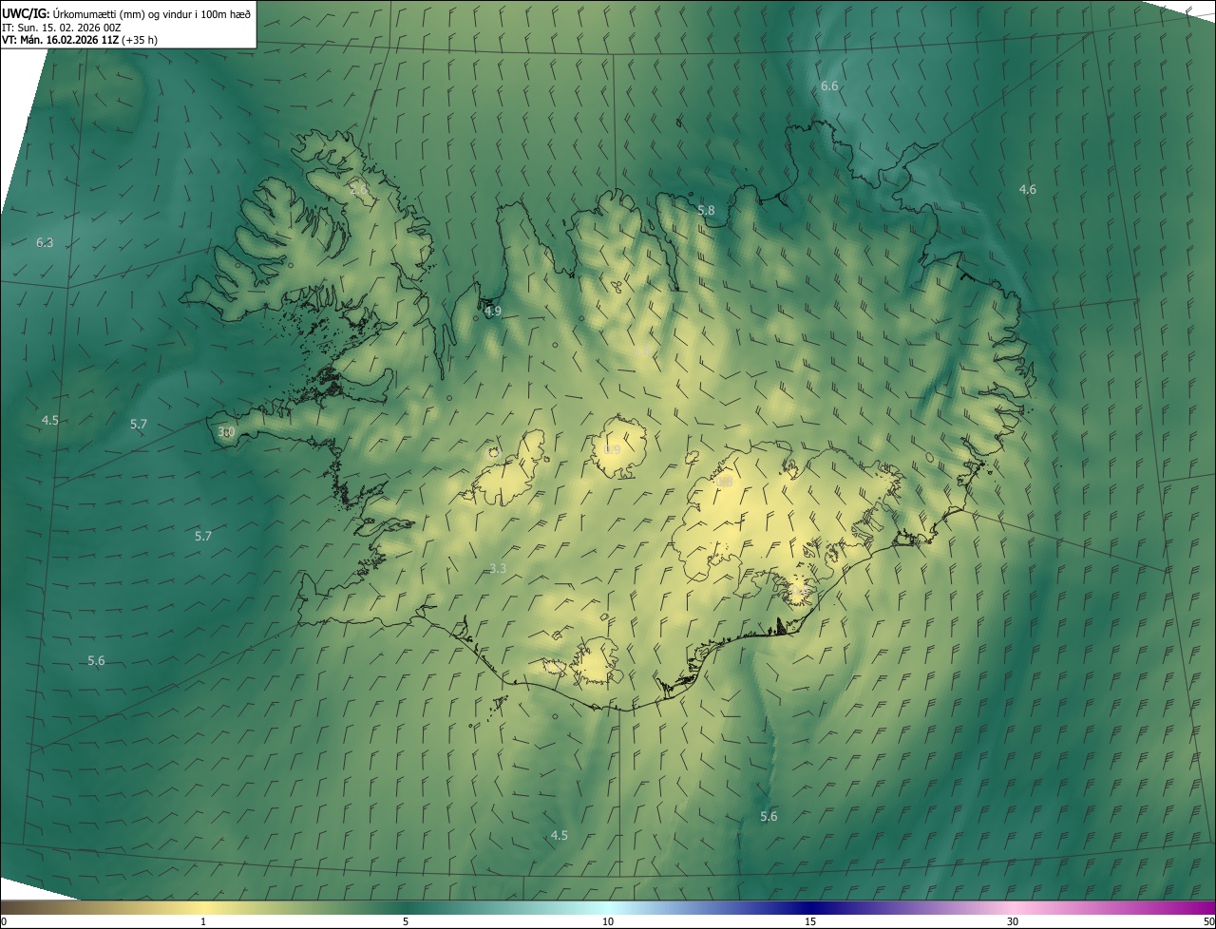Click the initialization time 'IT: Sun. 15. 02. 2026 00Z'
Viewport: 1216px width, 929px height.
tap(61, 28)
